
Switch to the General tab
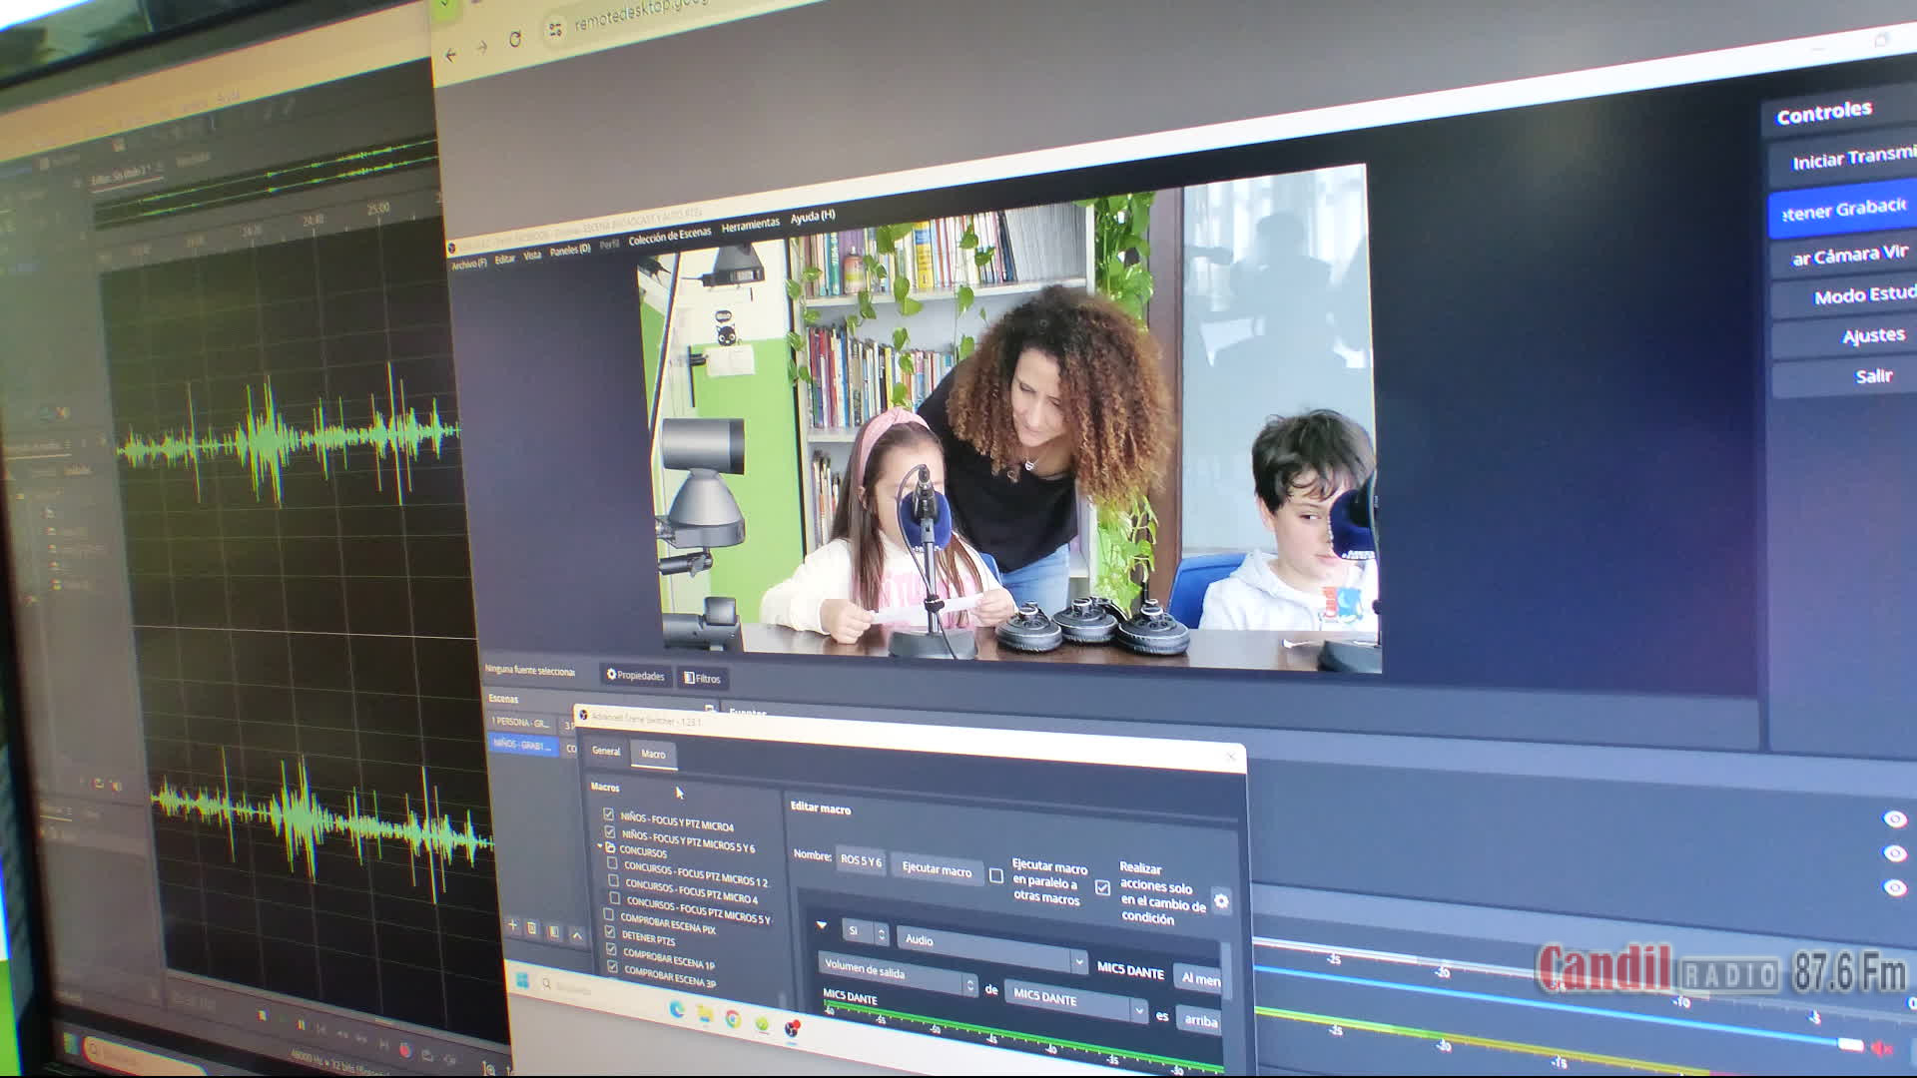tap(606, 751)
